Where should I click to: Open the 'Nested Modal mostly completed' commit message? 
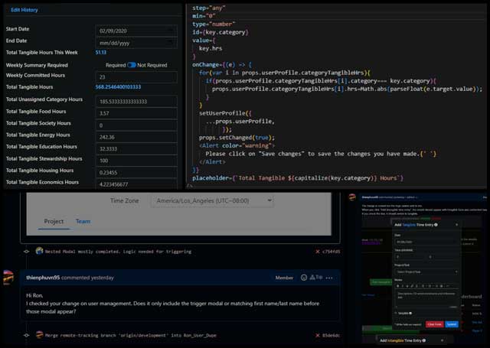click(118, 252)
